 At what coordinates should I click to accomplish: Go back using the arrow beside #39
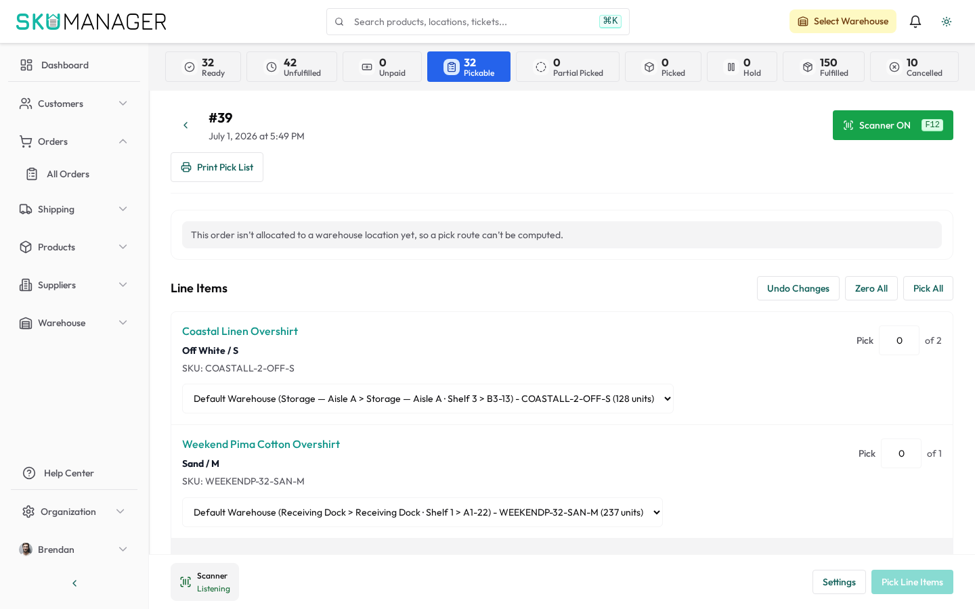tap(186, 125)
